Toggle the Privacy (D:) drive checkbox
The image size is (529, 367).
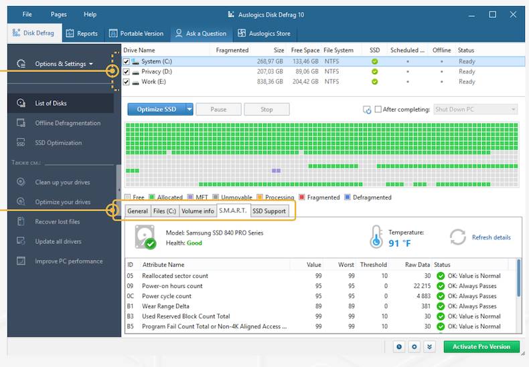point(127,72)
